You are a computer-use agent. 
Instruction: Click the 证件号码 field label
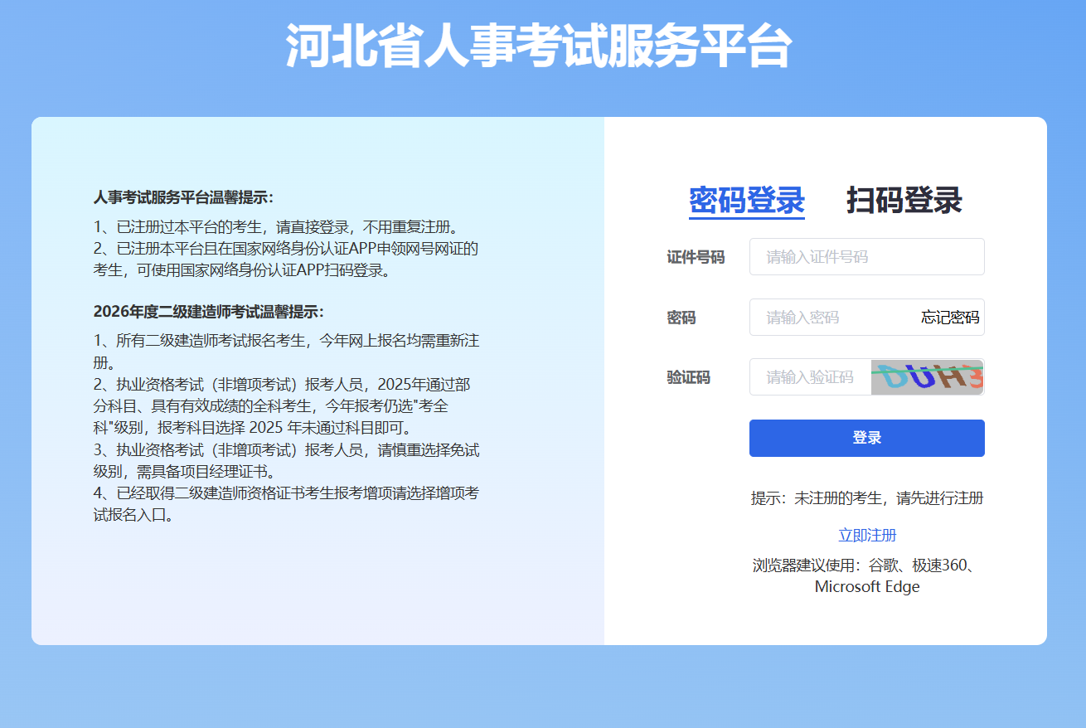tap(696, 257)
